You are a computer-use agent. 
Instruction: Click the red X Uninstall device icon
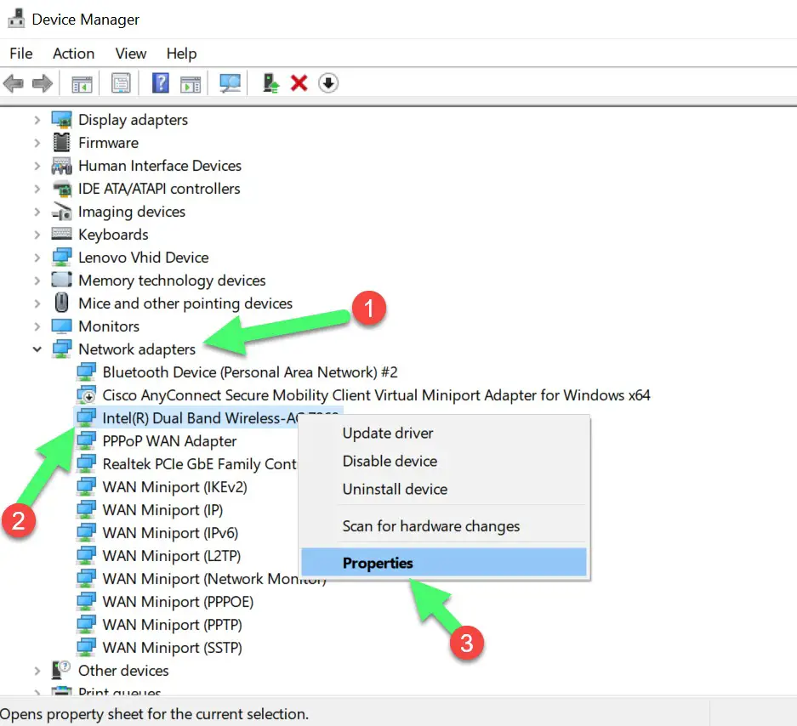299,82
